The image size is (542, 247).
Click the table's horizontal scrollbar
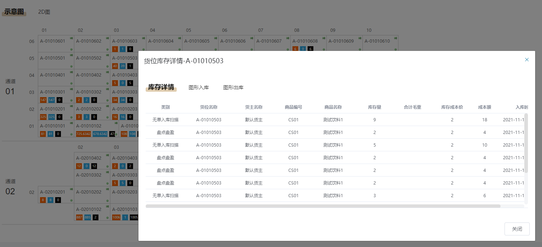coord(323,206)
